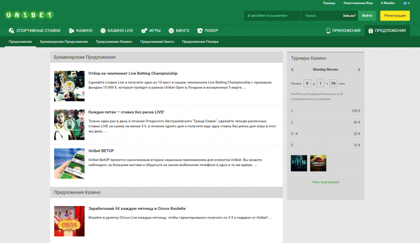Screen dimensions: 420x243
Task: Open the Игры menu item
Action: click(x=155, y=31)
